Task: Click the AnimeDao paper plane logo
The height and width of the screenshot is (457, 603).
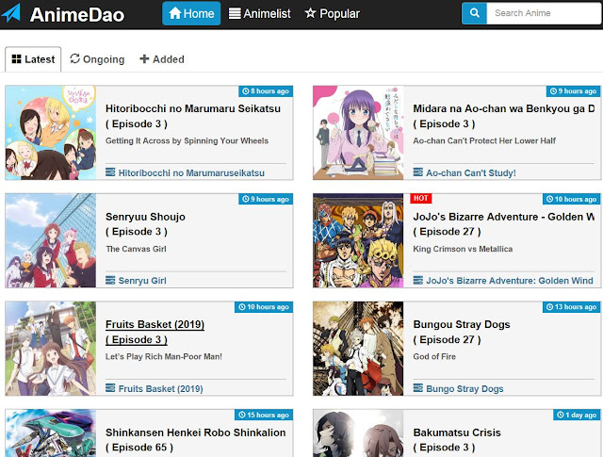Action: [x=10, y=12]
